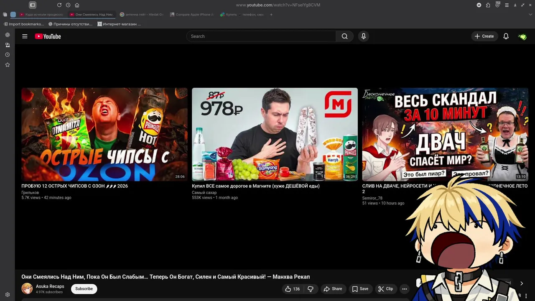Image resolution: width=535 pixels, height=301 pixels.
Task: Share this video
Action: point(333,289)
